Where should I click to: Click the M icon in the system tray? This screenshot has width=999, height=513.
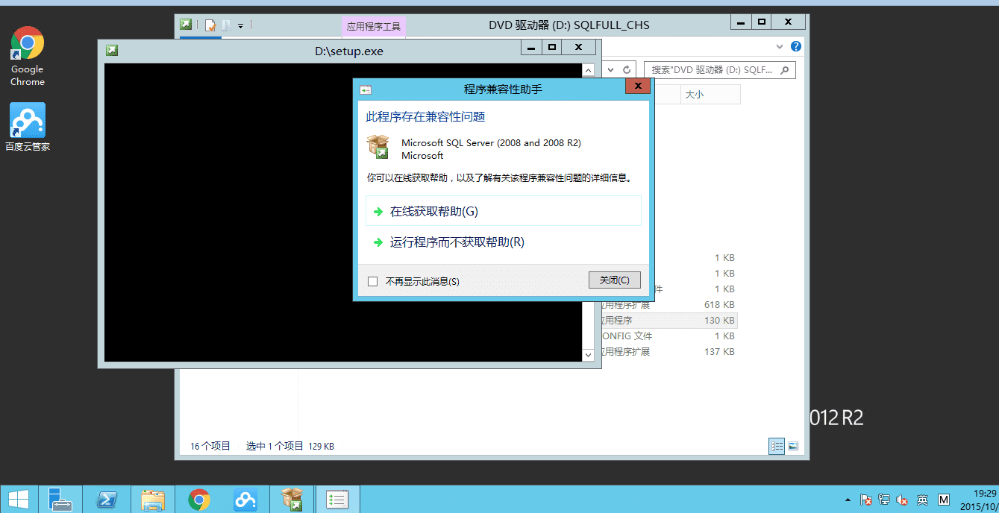(x=943, y=500)
